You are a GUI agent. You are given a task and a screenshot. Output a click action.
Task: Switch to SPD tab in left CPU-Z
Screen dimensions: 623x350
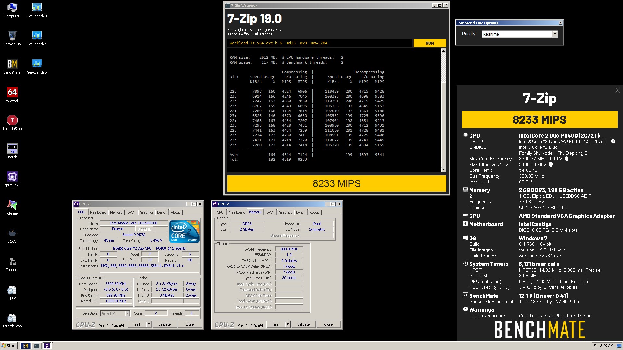click(x=131, y=212)
